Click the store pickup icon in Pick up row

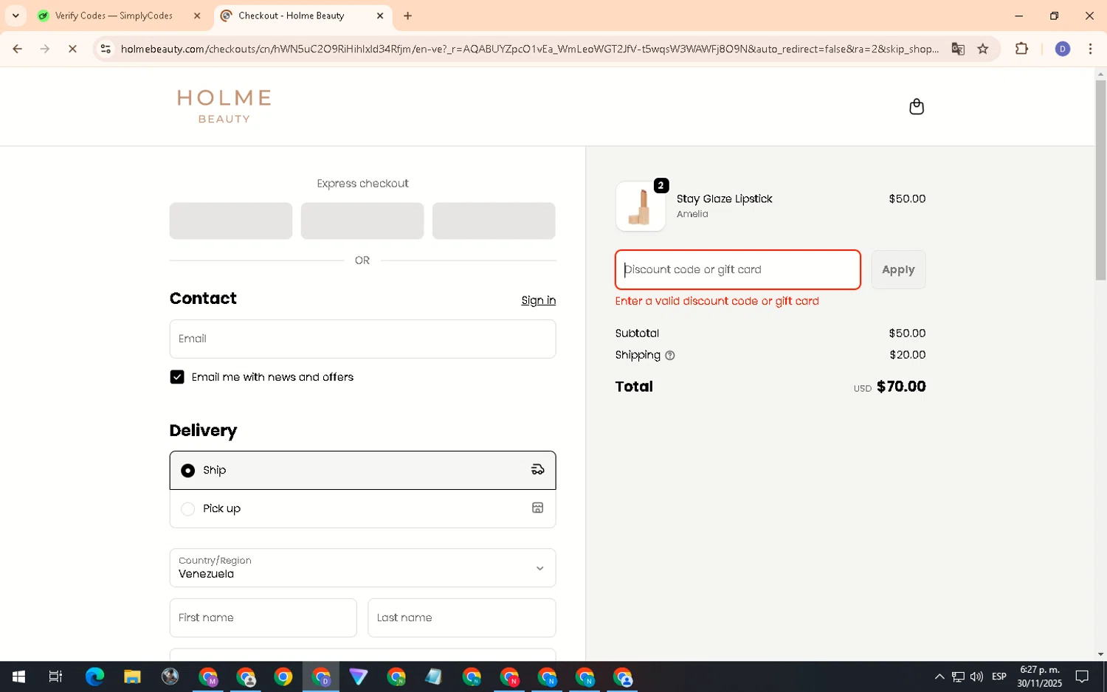click(x=537, y=508)
